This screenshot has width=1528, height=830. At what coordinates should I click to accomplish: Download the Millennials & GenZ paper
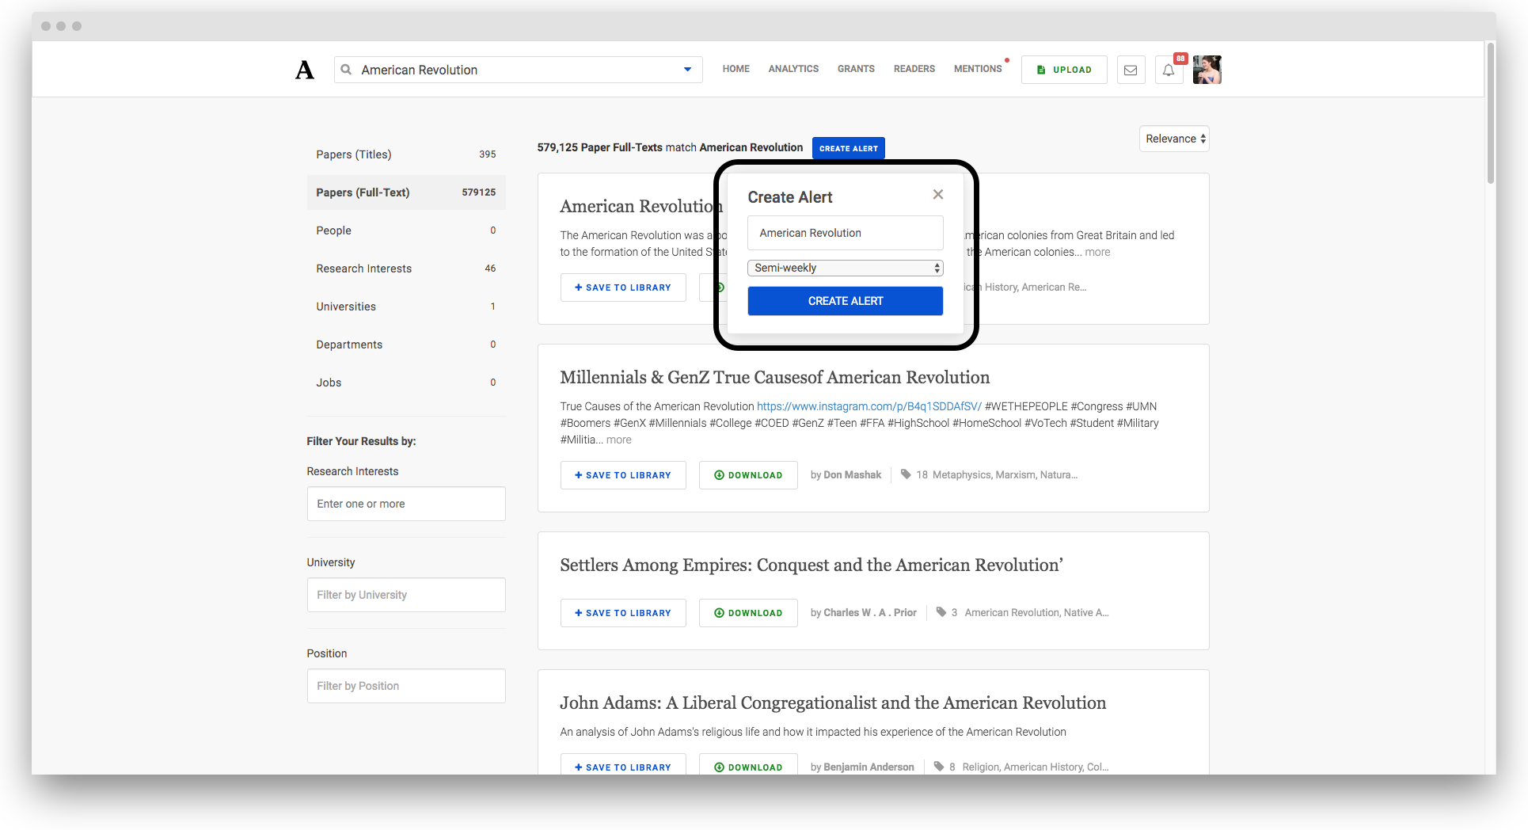pos(748,475)
